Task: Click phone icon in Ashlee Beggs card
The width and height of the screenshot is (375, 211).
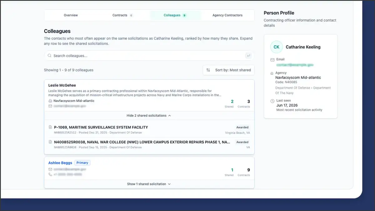Action: click(x=50, y=174)
